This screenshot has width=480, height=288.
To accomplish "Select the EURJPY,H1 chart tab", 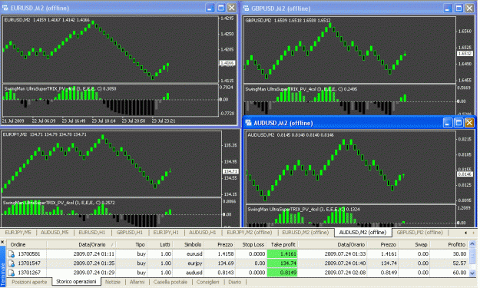I will point(166,233).
